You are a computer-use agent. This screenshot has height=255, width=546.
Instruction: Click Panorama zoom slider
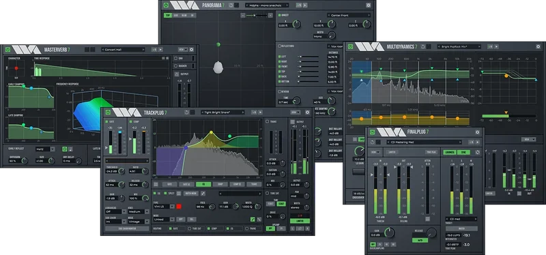click(257, 15)
